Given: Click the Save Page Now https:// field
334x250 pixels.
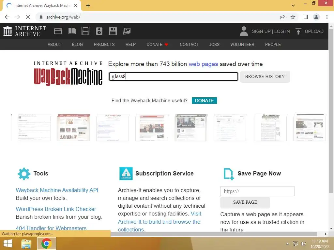Looking at the screenshot, I should (257, 191).
